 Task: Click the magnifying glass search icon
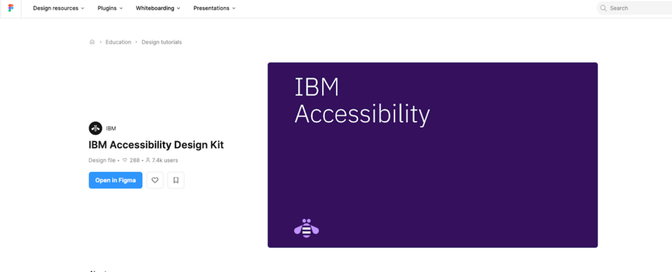point(604,8)
